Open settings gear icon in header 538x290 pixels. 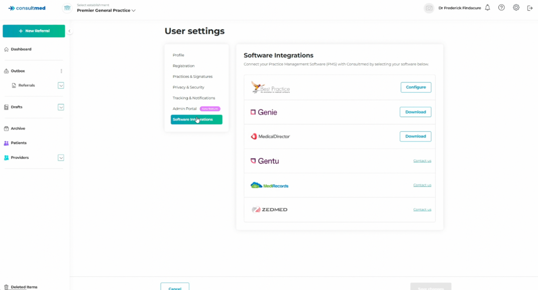[x=516, y=8]
